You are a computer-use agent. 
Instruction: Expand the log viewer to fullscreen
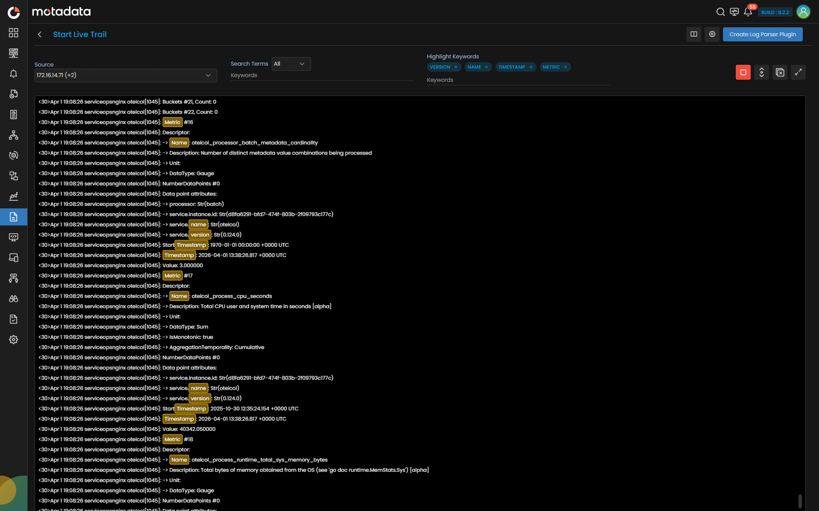click(x=799, y=72)
